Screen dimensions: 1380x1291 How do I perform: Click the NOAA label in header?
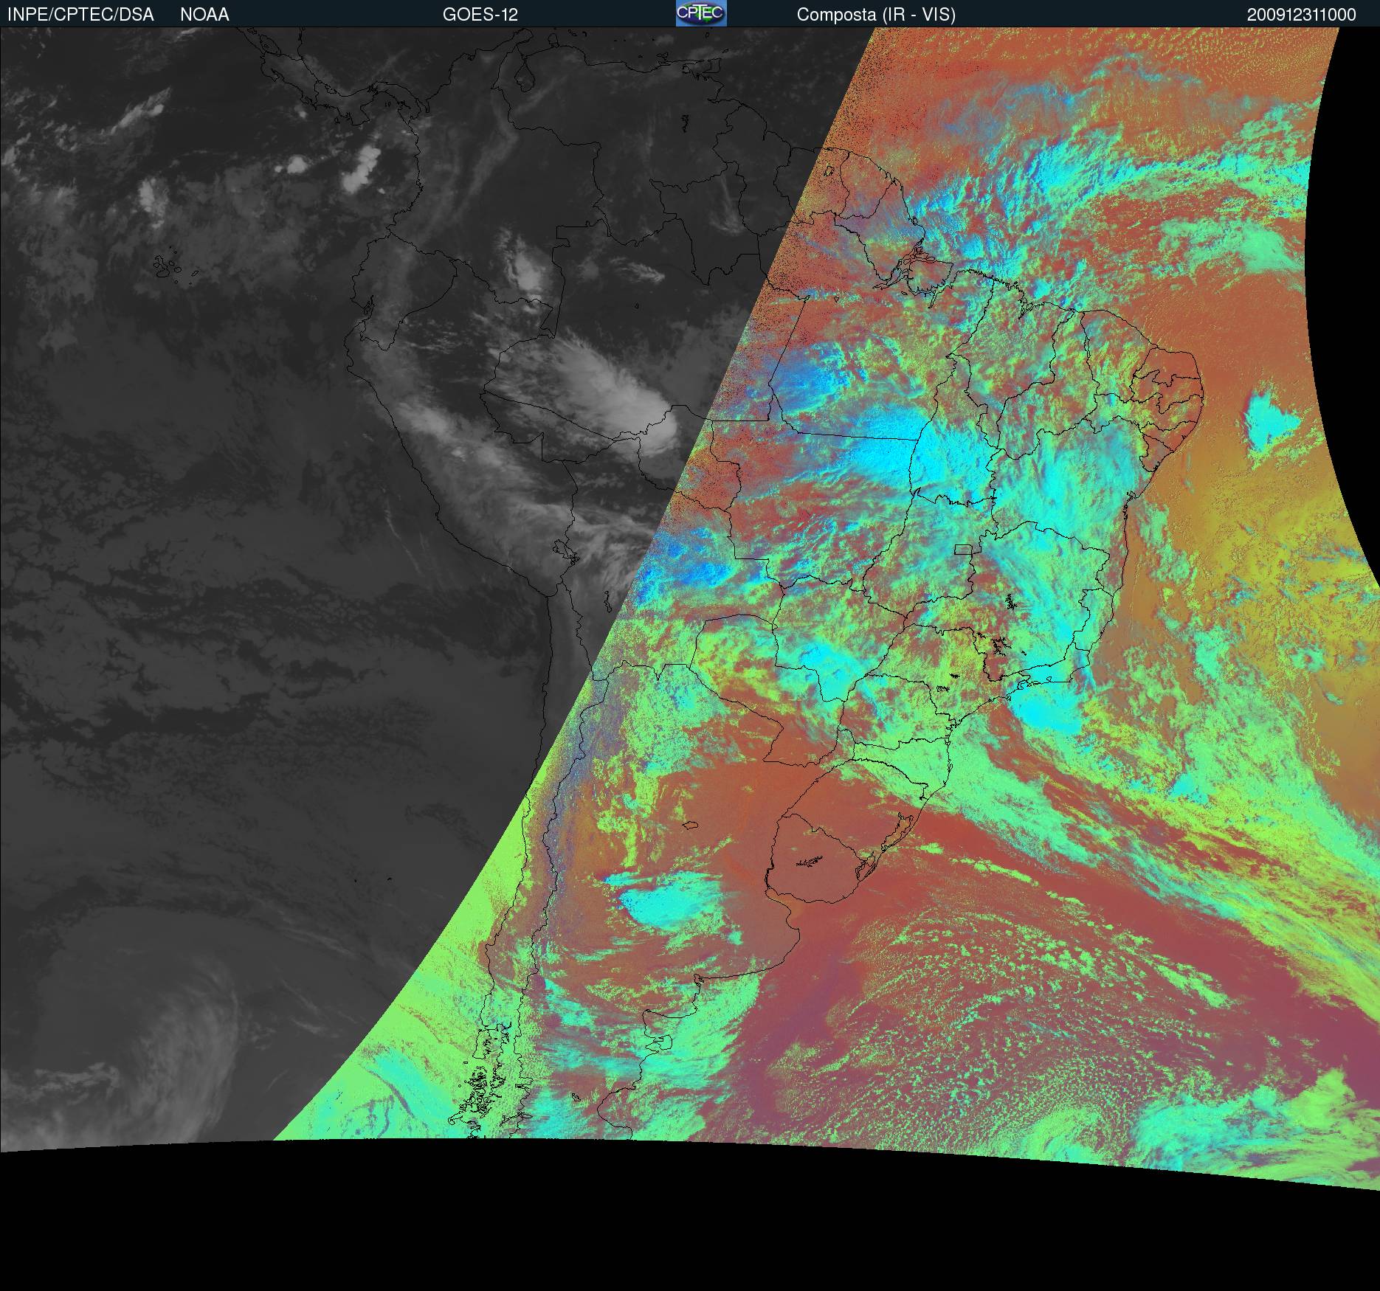click(204, 15)
